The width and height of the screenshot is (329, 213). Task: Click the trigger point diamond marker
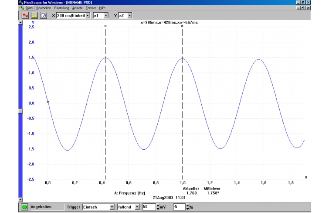[x=48, y=102]
